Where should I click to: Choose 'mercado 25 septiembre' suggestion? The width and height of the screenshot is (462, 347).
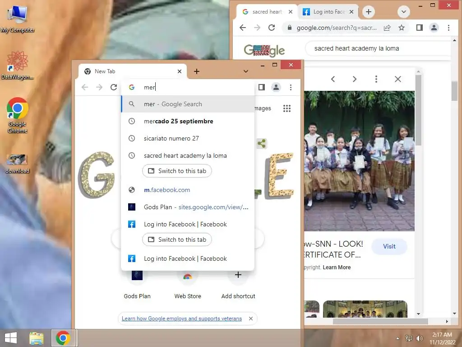188,121
